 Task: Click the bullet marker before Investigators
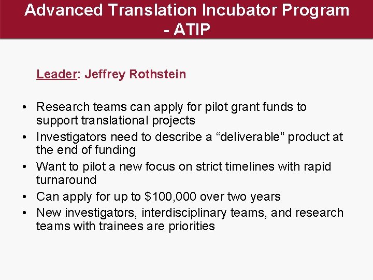pos(24,137)
